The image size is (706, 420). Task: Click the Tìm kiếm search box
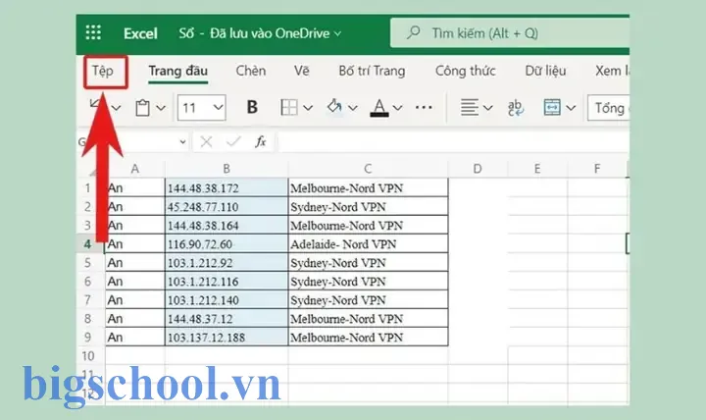[510, 33]
